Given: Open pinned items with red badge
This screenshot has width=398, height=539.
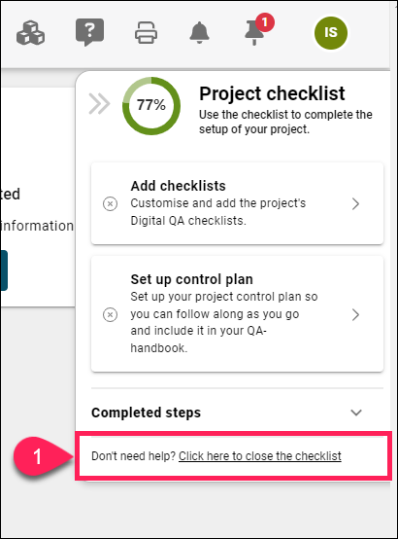Looking at the screenshot, I should pyautogui.click(x=254, y=33).
